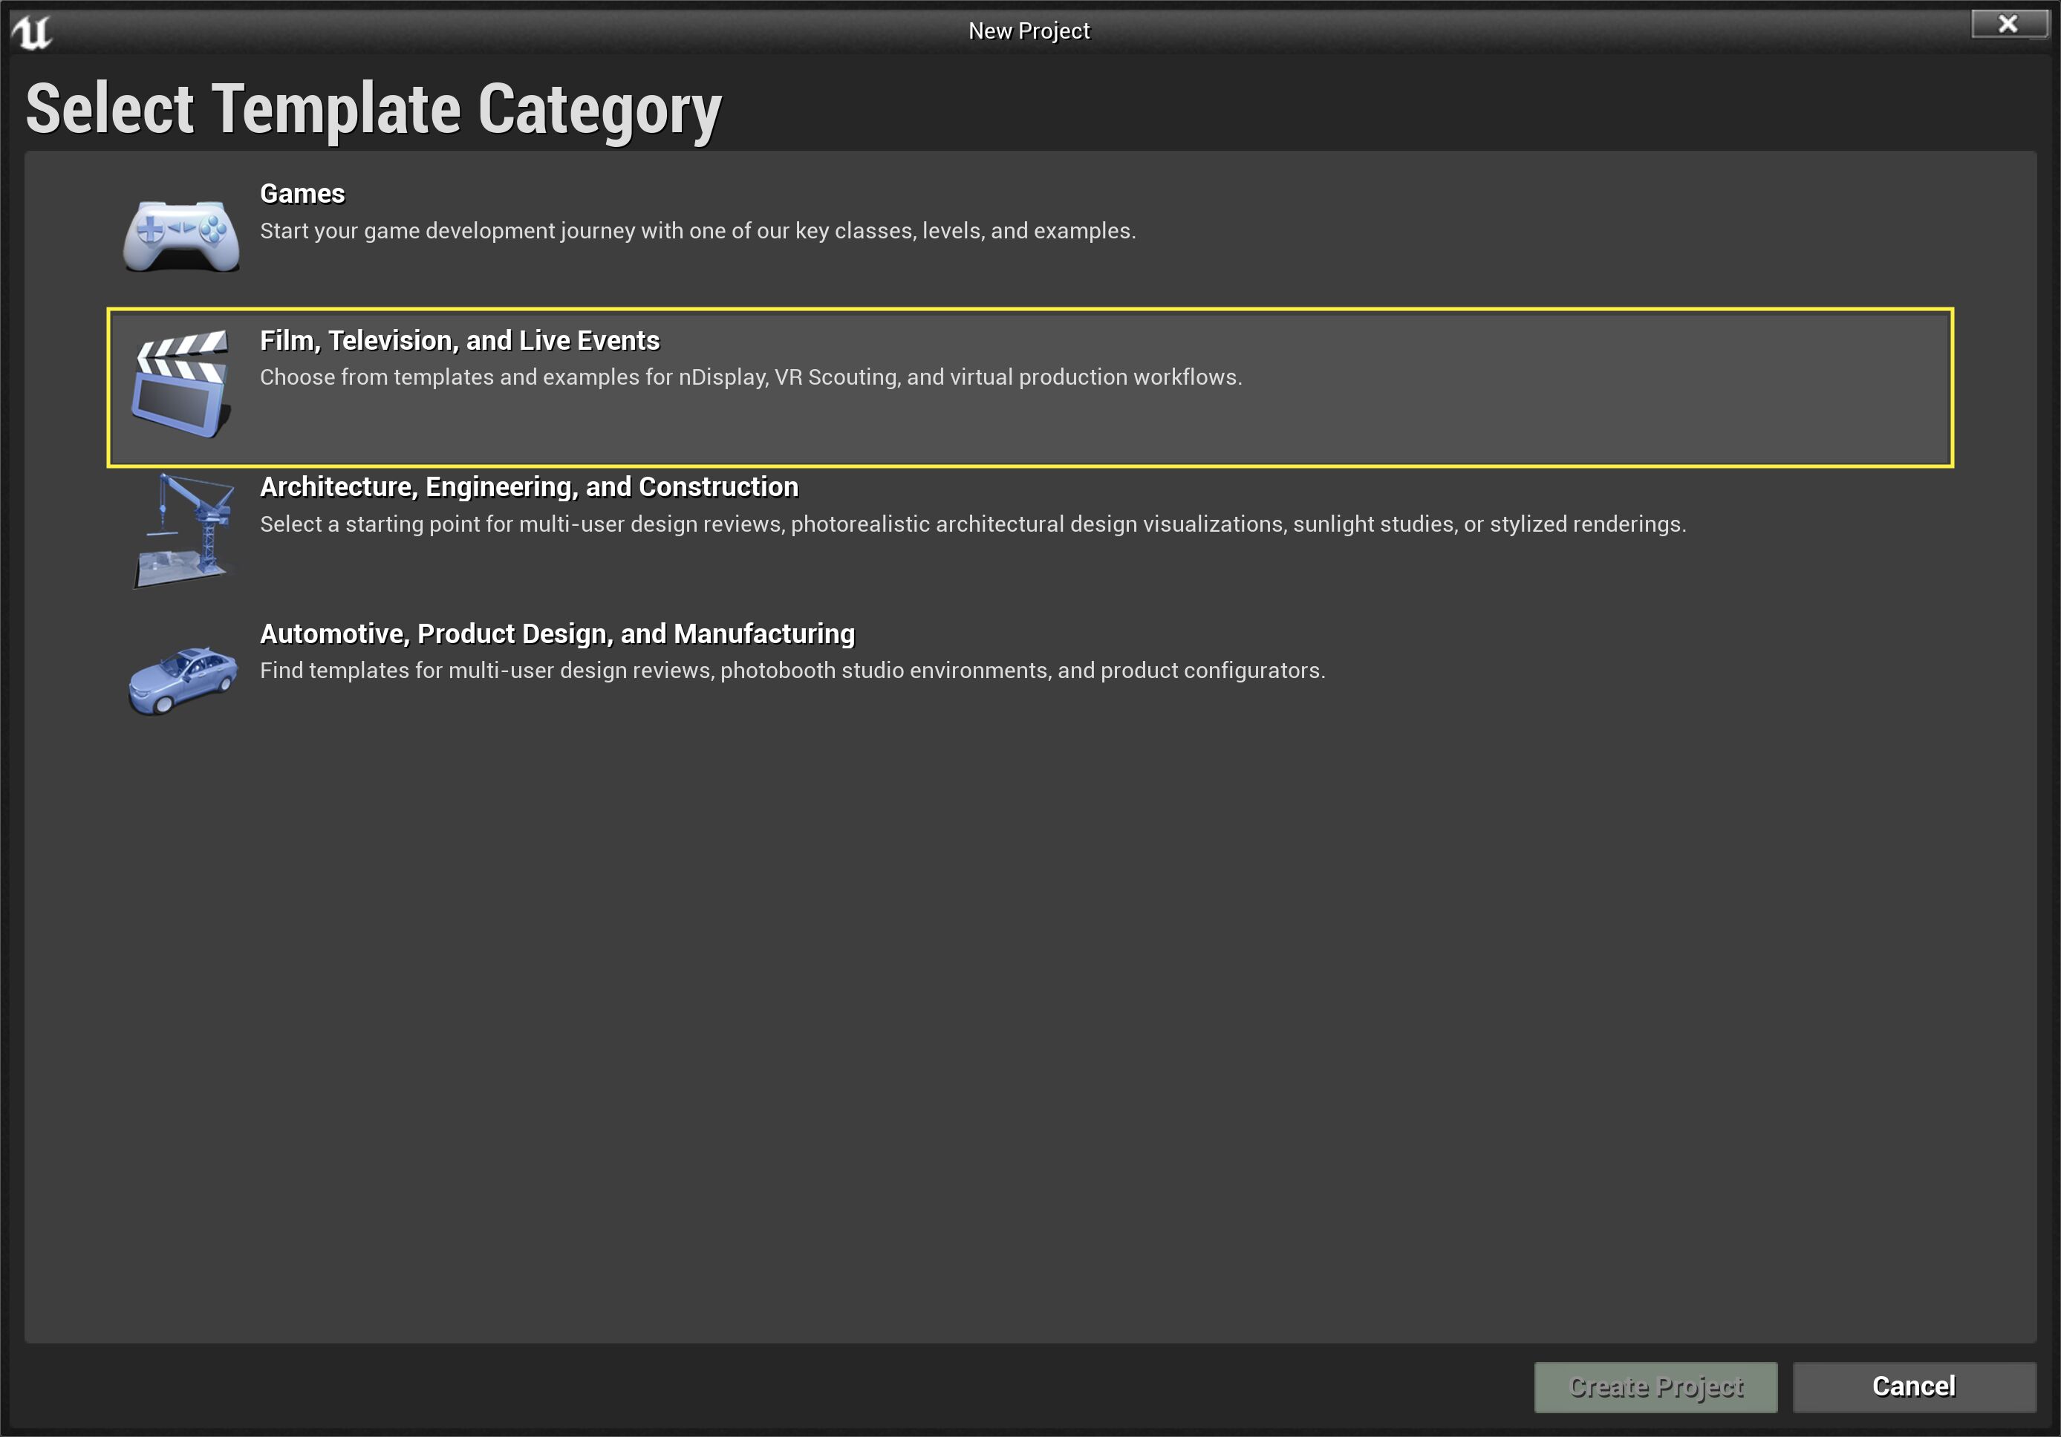Click the Select Template Category heading
Image resolution: width=2061 pixels, height=1437 pixels.
[374, 109]
